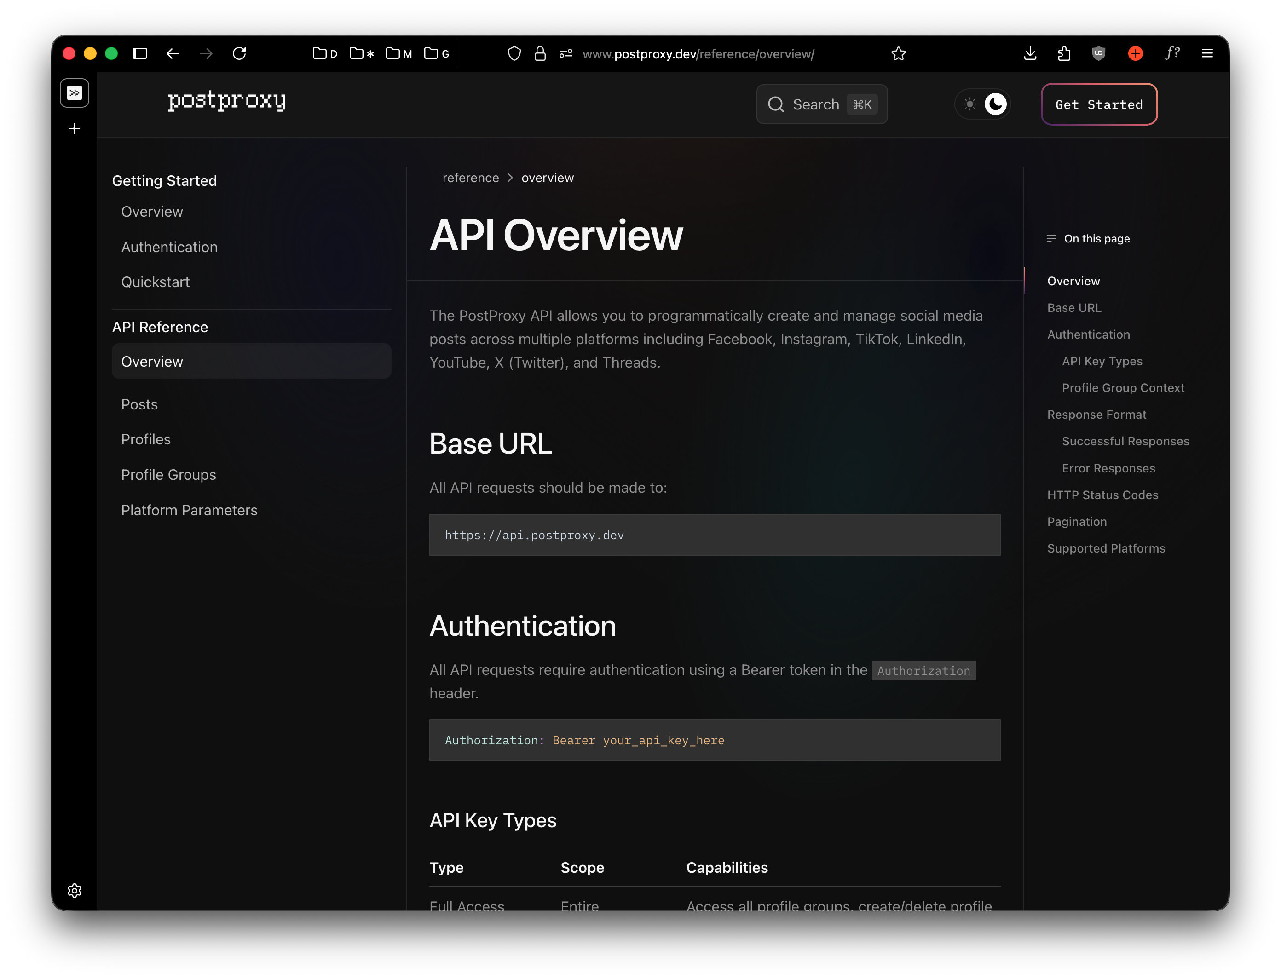Click the browser reload icon
This screenshot has height=979, width=1281.
239,54
